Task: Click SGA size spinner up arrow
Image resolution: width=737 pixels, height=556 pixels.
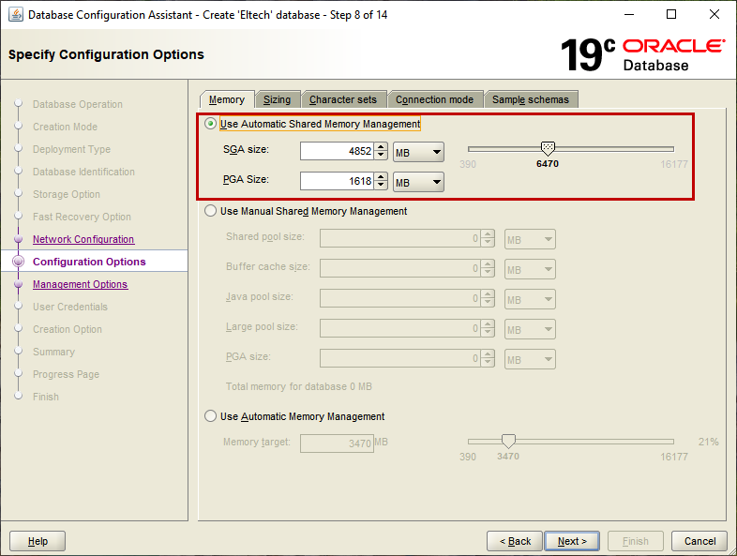Action: pyautogui.click(x=381, y=147)
